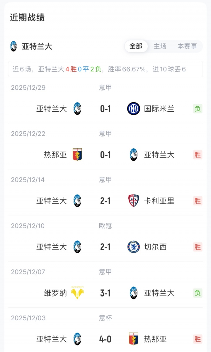Screen dimensions: 211x352
Task: Switch to the 主场 filter tab
Action: [x=160, y=46]
